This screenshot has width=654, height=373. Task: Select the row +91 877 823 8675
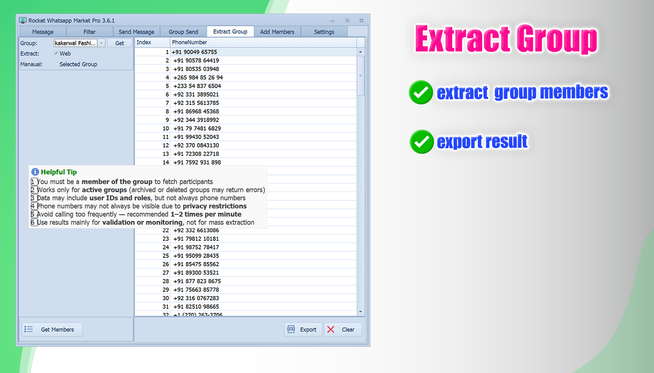pyautogui.click(x=246, y=281)
